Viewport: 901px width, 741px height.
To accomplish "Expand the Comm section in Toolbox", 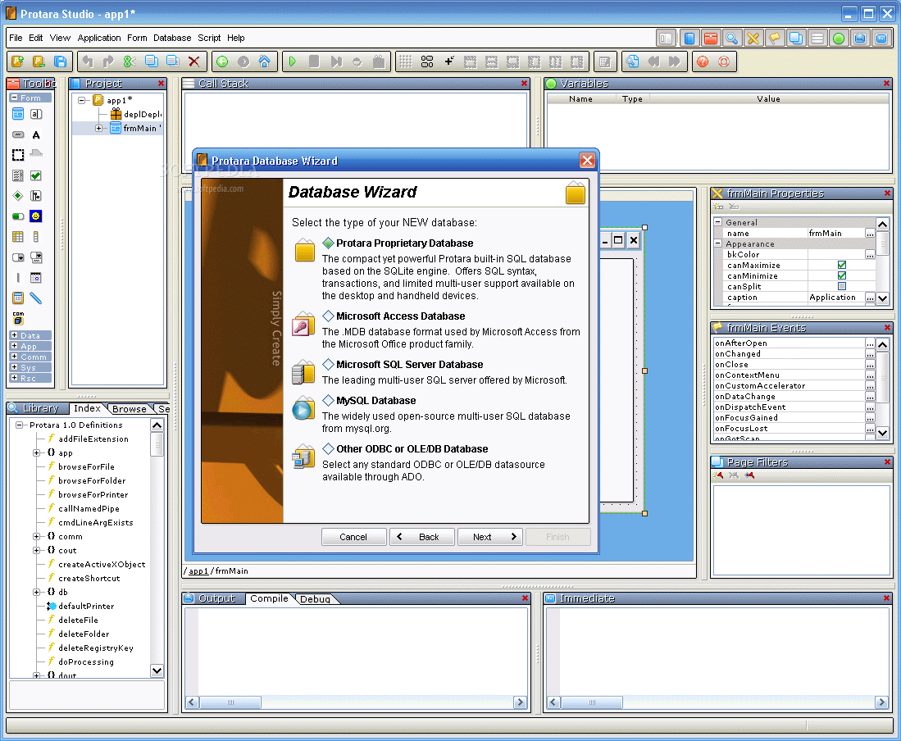I will click(x=15, y=356).
